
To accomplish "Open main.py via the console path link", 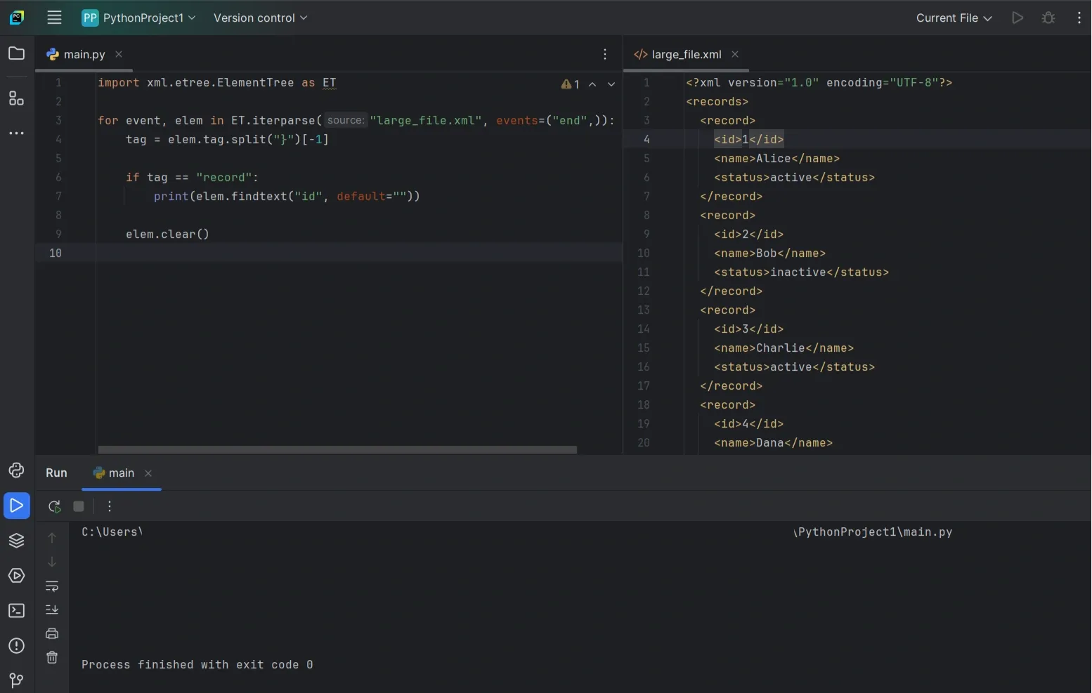I will click(873, 532).
